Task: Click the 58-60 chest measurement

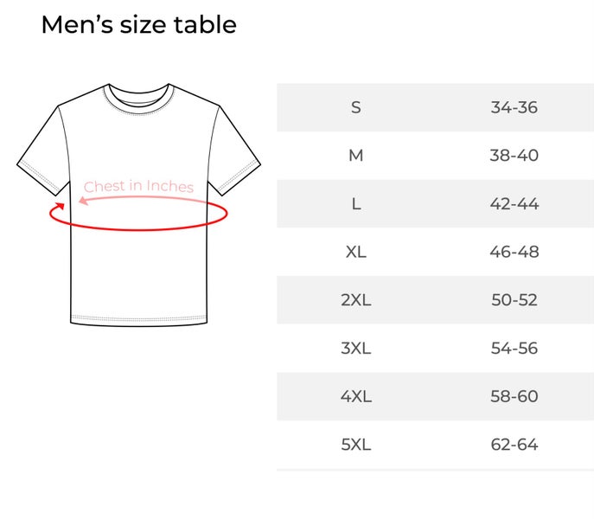Action: (514, 396)
